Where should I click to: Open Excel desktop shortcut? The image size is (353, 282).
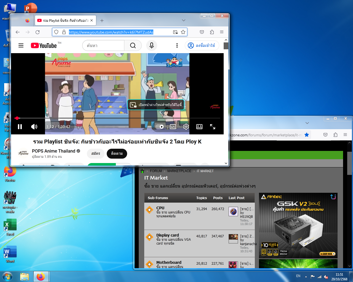tap(10, 227)
